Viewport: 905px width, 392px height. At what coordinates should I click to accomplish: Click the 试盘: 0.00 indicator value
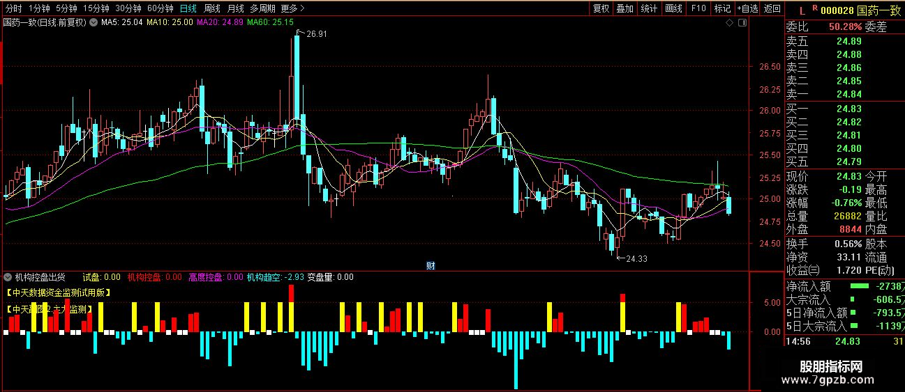click(x=102, y=276)
